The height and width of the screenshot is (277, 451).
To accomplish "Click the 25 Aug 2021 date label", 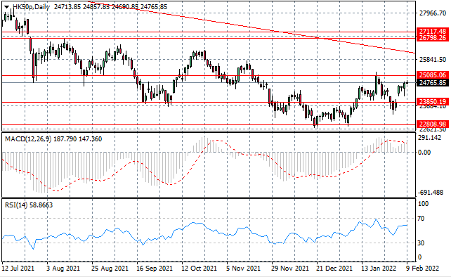I will (110, 269).
